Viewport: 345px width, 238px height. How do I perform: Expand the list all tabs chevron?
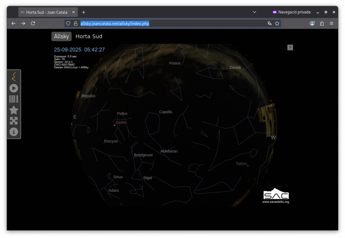254,12
